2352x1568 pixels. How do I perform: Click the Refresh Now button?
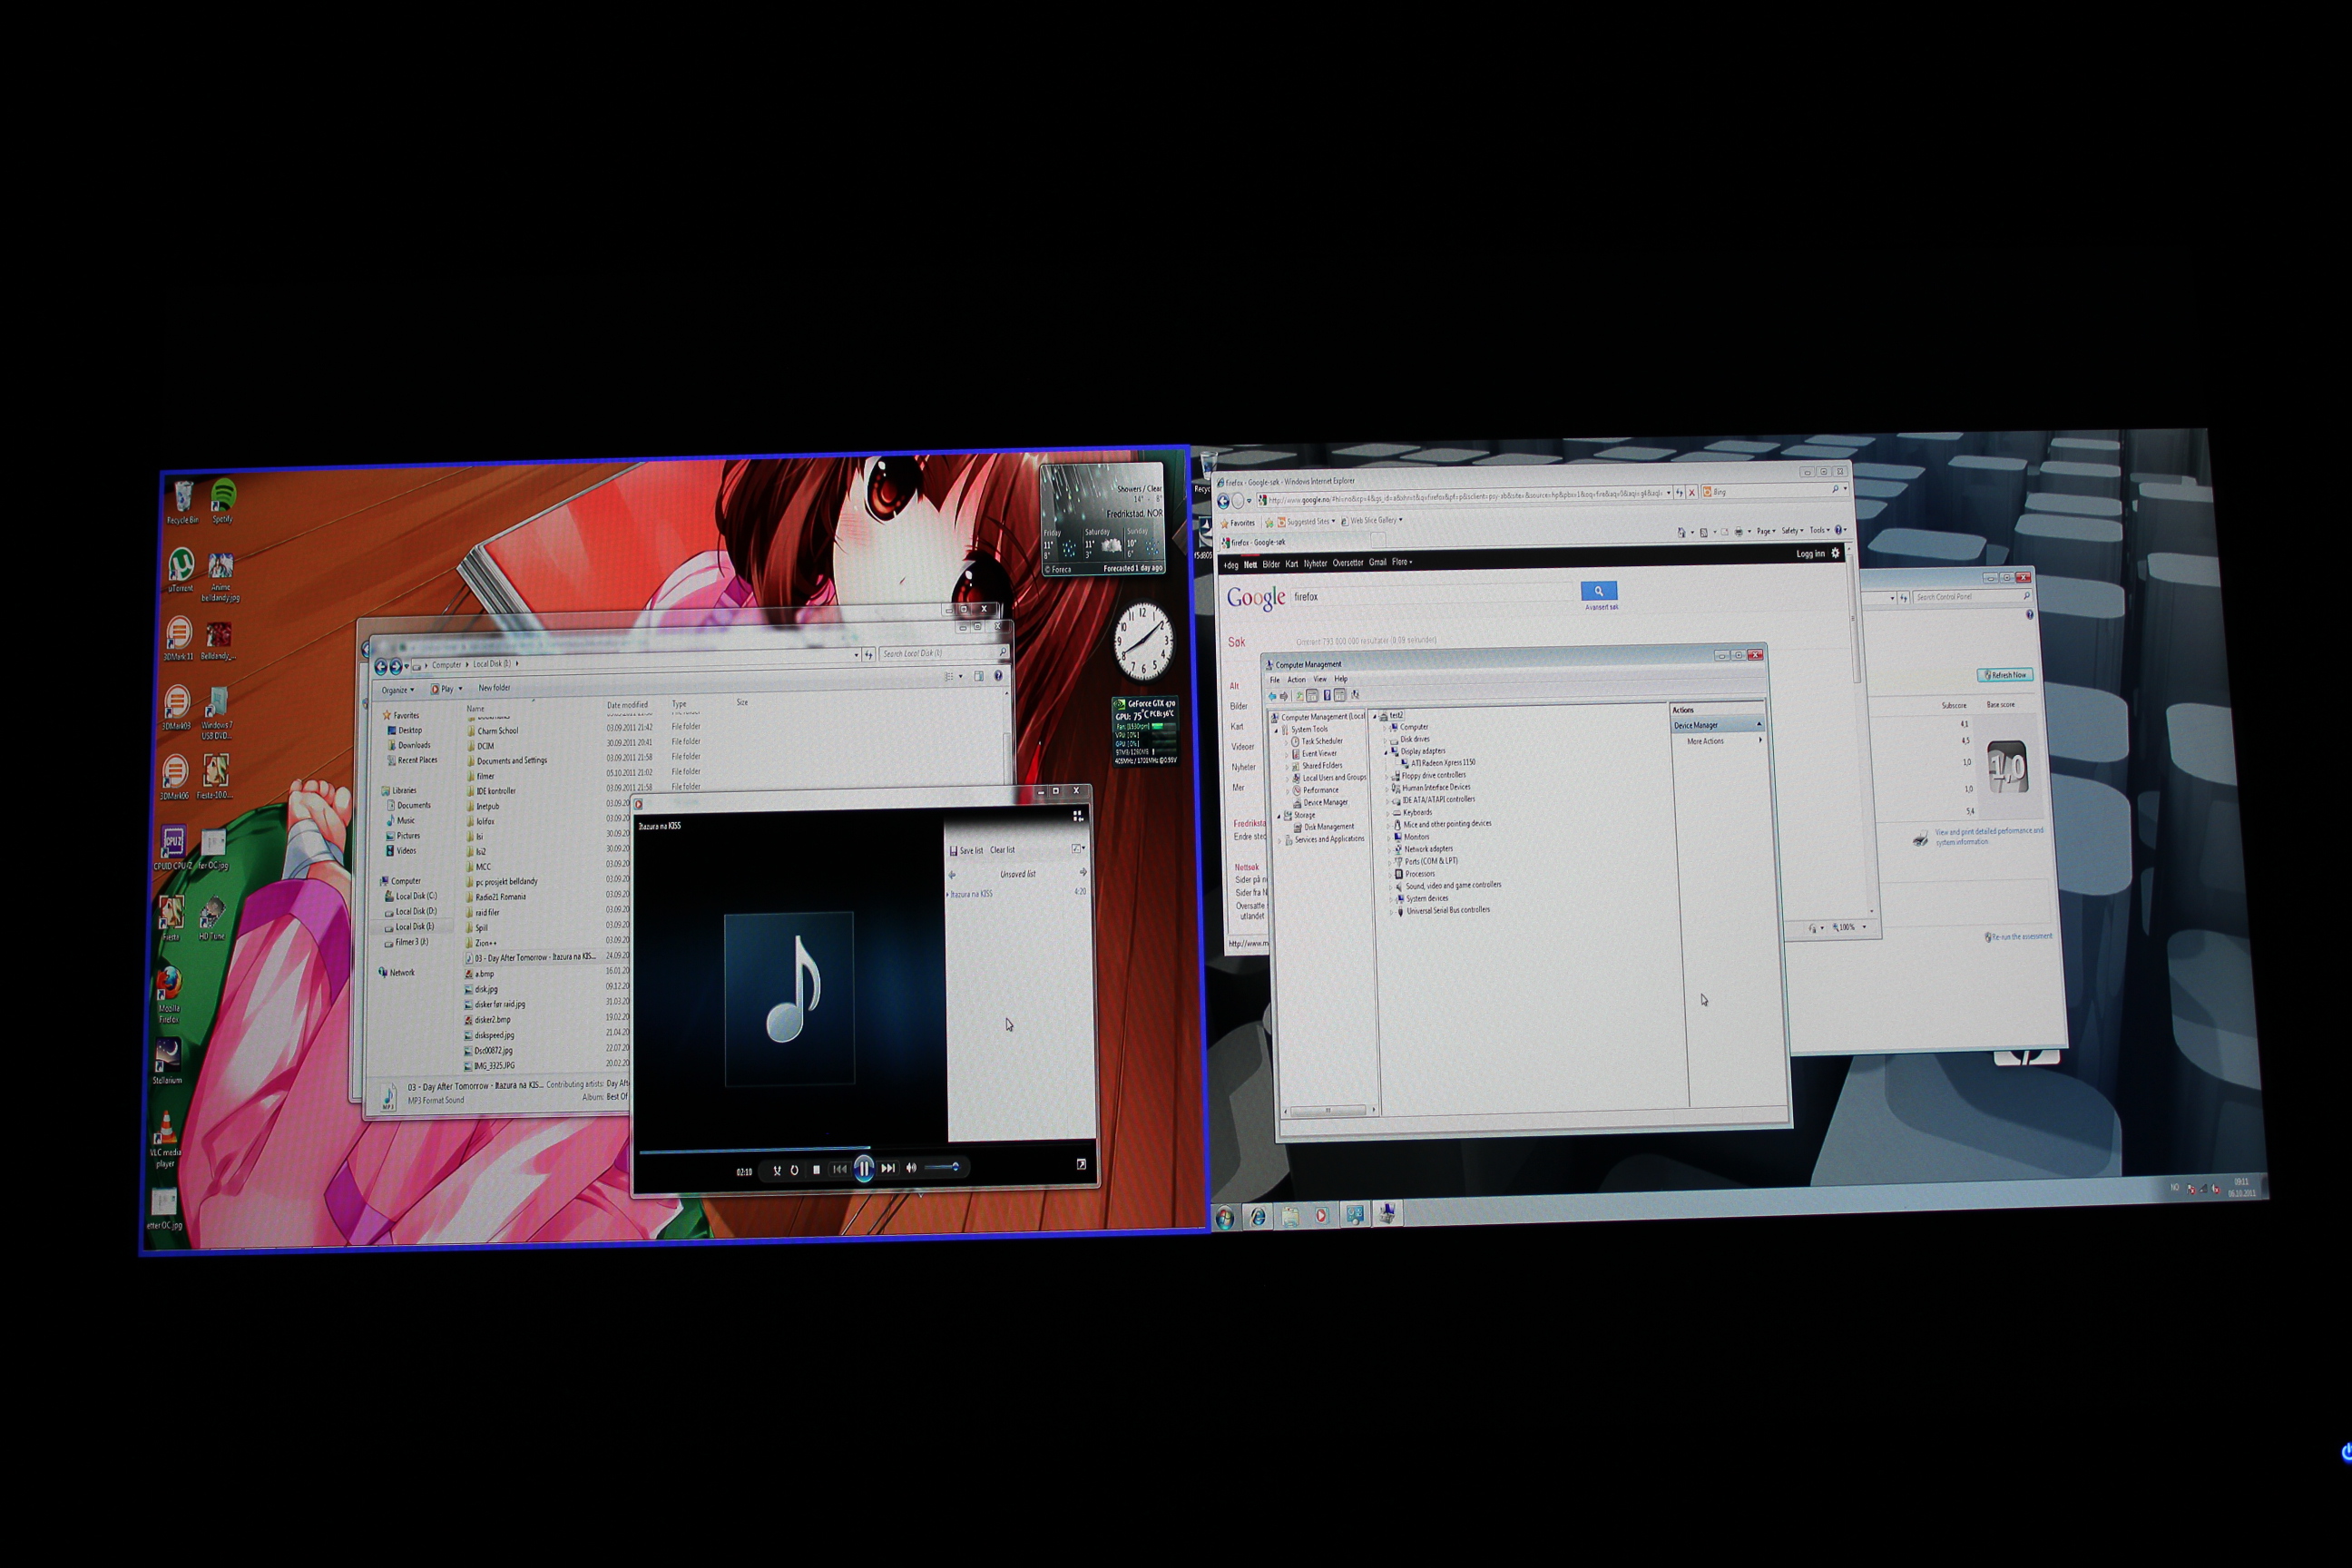(2005, 675)
